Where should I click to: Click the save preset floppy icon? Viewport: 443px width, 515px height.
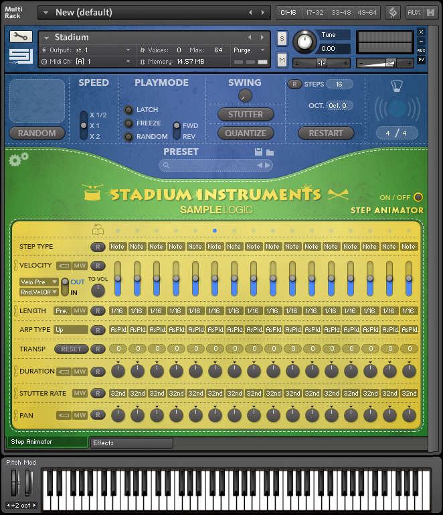coord(258,152)
